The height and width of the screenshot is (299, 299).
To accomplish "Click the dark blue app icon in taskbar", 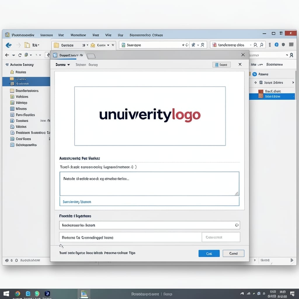I will 47,294.
